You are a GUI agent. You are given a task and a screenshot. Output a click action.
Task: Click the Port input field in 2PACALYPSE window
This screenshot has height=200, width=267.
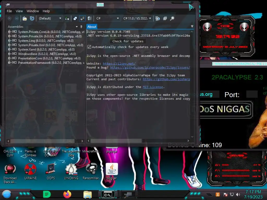[x=252, y=94]
